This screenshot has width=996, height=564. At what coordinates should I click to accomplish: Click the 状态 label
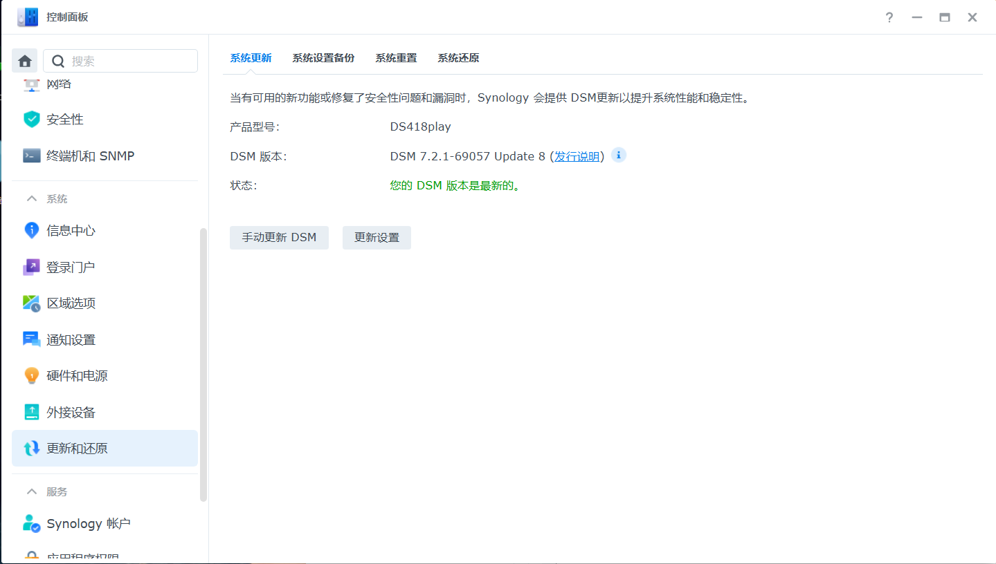[244, 185]
